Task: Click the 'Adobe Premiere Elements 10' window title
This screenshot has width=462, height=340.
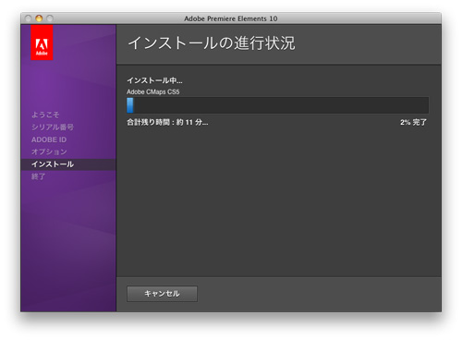Action: coord(231,18)
